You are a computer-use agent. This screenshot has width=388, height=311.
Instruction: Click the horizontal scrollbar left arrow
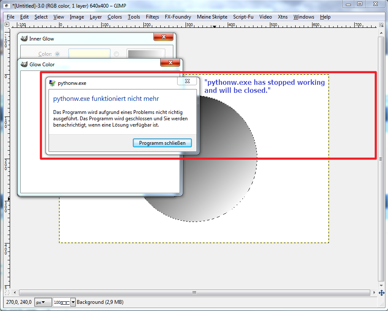tap(15, 292)
